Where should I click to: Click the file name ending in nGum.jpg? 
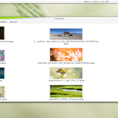coord(6,41)
